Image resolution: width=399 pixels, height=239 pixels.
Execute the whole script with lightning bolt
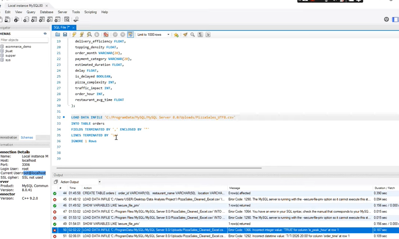[74, 35]
